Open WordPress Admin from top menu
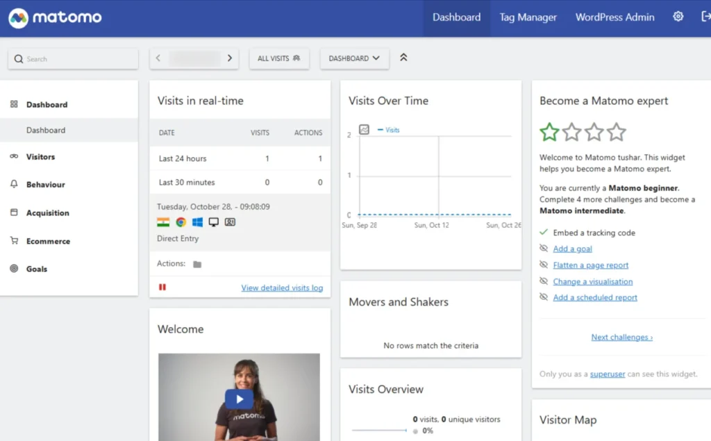711x441 pixels. pos(614,18)
